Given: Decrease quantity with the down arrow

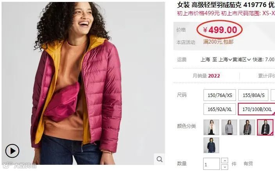Looking at the screenshot, I should pyautogui.click(x=225, y=167).
